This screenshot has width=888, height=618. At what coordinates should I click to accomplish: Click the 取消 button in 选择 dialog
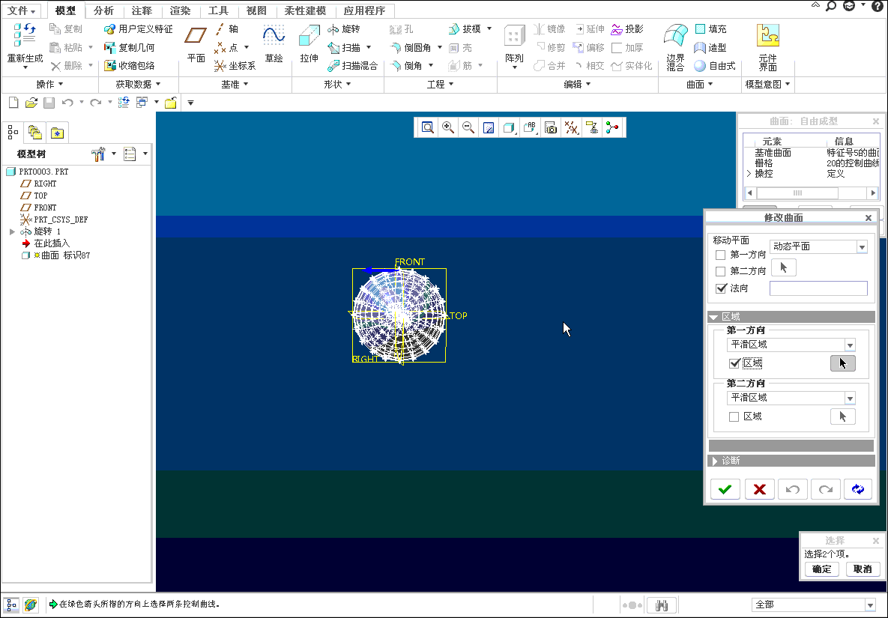(x=863, y=569)
